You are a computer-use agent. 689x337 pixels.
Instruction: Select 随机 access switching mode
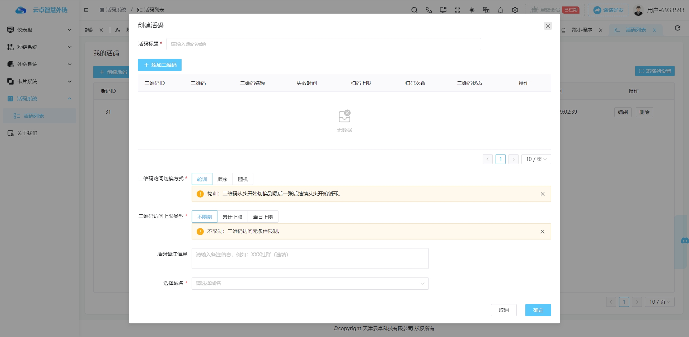click(243, 179)
